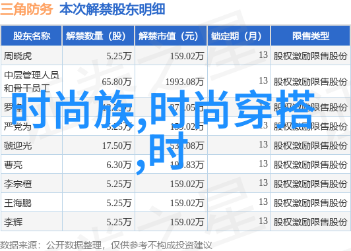Image resolution: width=351 pixels, height=251 pixels.
Task: Select the 锁定期(月) column header
Action: click(239, 36)
